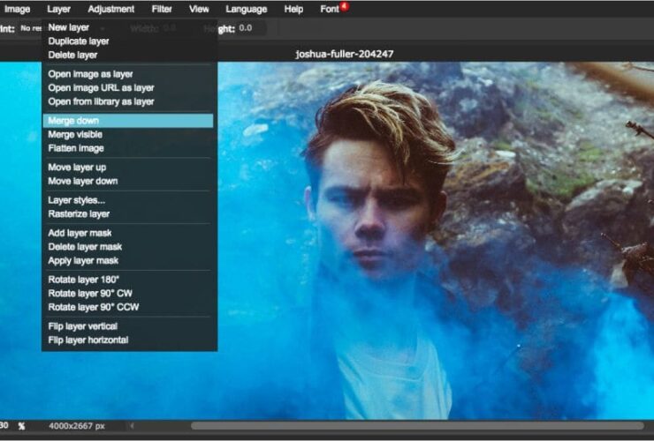Click the horizontal scrollbar thumb

(417, 426)
